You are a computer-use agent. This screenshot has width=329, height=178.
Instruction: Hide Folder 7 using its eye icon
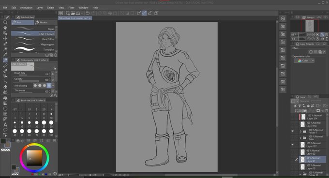(x=293, y=131)
